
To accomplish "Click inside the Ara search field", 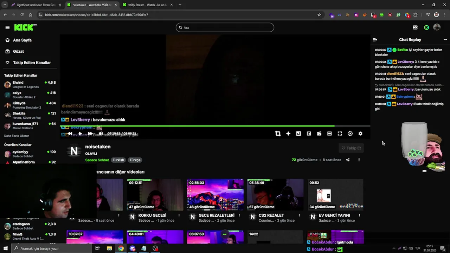I will coord(225,27).
